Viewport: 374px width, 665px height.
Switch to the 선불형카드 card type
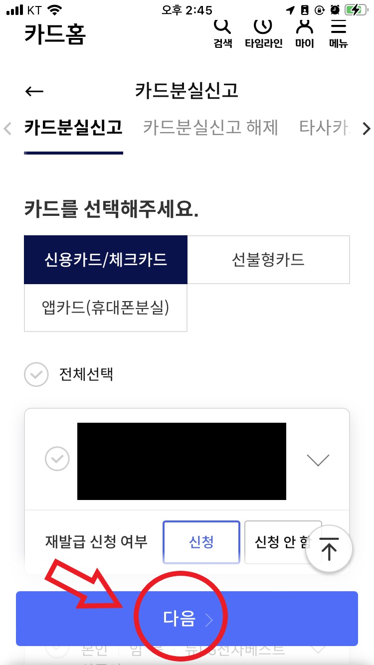point(268,259)
